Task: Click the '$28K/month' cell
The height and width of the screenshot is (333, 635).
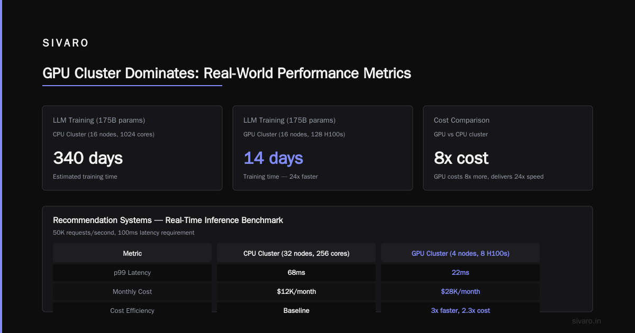Action: (460, 291)
